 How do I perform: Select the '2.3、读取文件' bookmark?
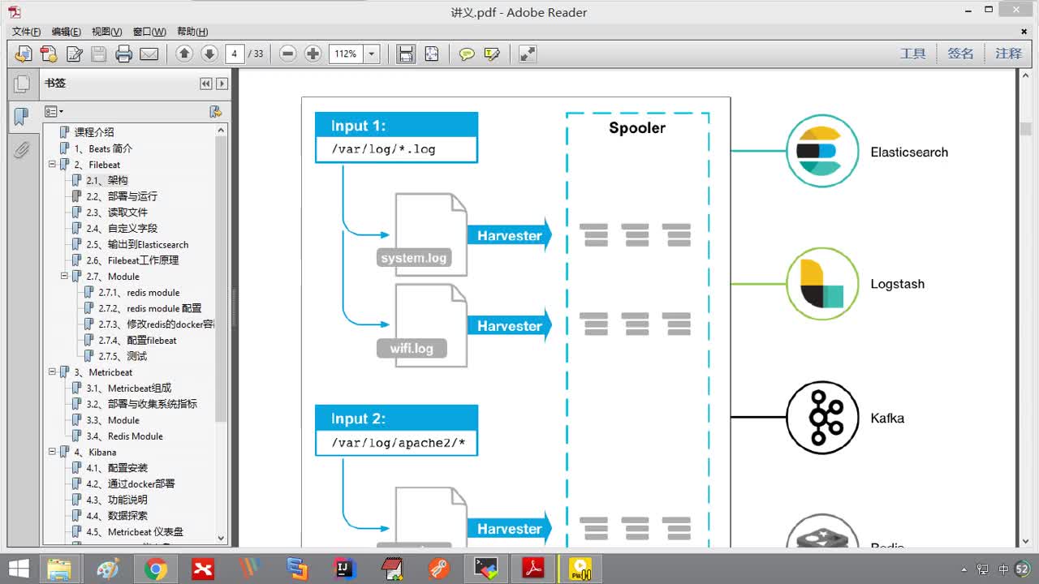pyautogui.click(x=117, y=213)
